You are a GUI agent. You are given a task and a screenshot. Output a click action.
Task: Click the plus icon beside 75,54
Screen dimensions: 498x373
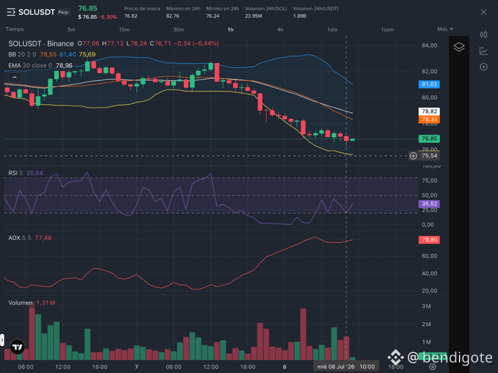tap(413, 156)
